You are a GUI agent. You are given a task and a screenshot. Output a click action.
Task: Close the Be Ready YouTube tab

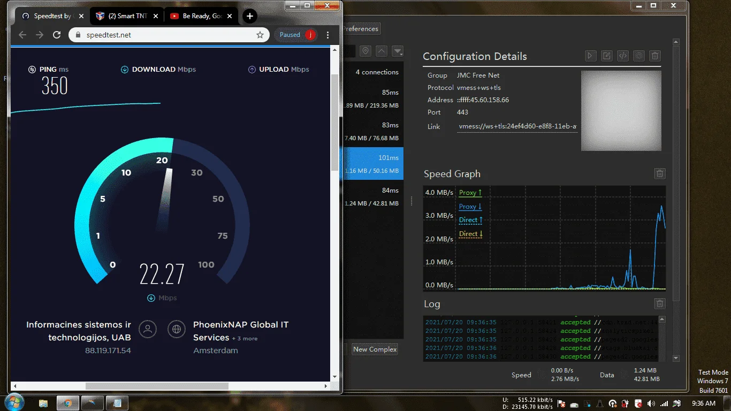pyautogui.click(x=230, y=16)
